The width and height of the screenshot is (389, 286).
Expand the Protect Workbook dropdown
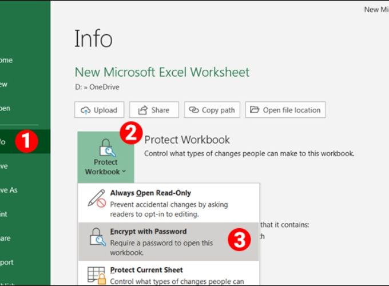[x=106, y=157]
